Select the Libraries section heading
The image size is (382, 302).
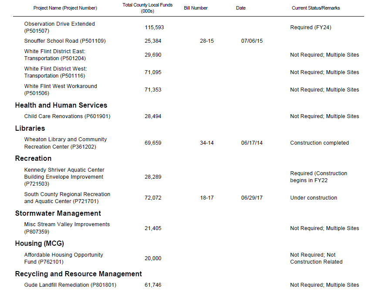pos(30,128)
